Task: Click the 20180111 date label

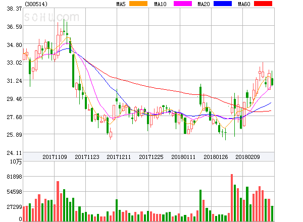Action: point(183,157)
